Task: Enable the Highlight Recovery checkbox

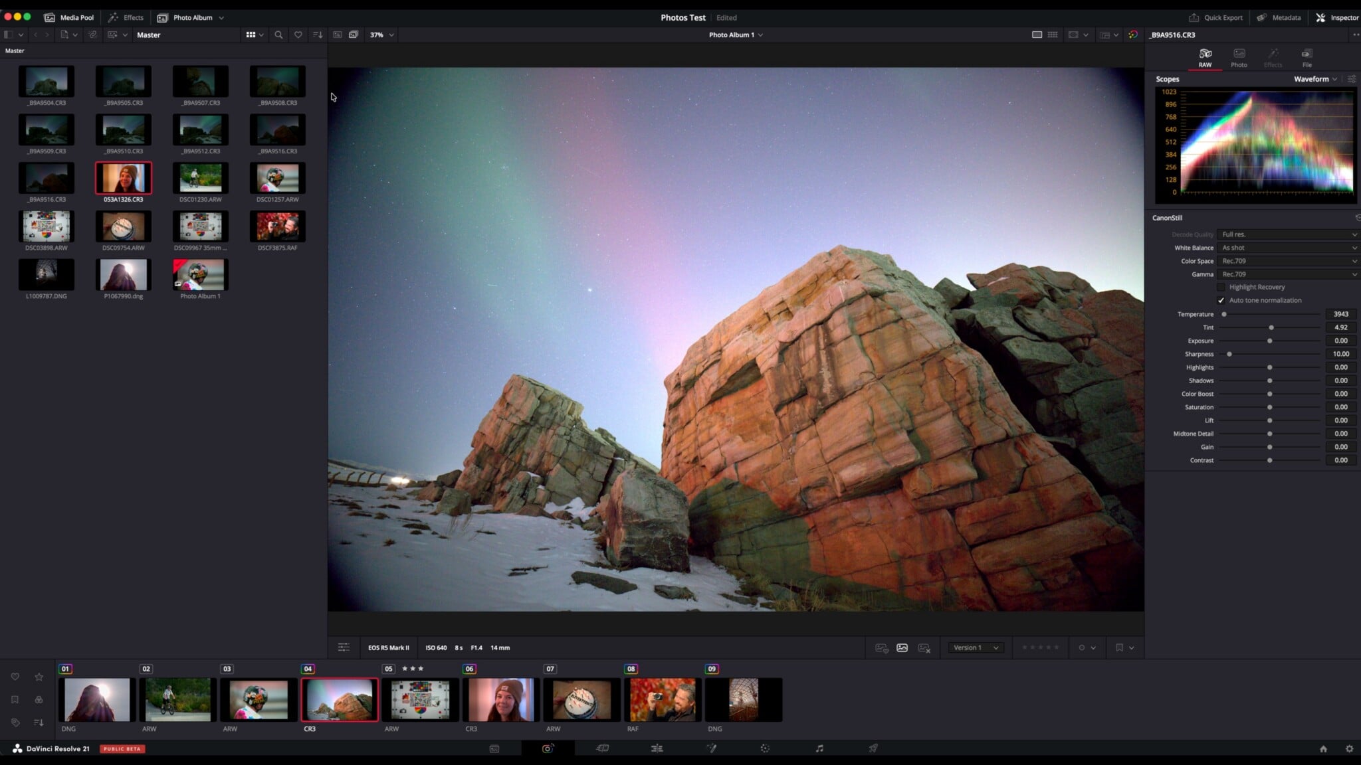Action: pyautogui.click(x=1221, y=287)
